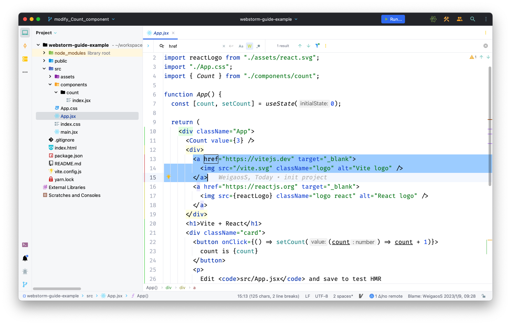Jump to next search occurrence arrow
The height and width of the screenshot is (325, 511).
pos(309,46)
